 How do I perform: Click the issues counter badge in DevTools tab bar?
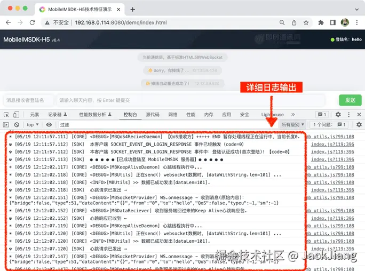click(322, 115)
